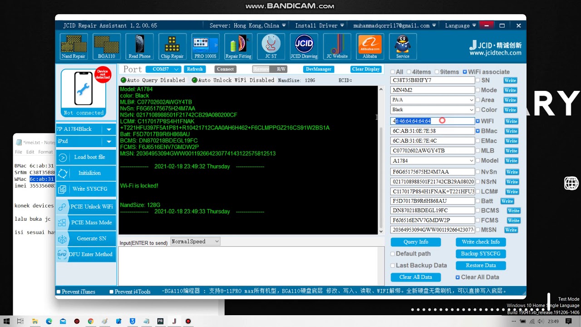Click the Query Info button
Image resolution: width=581 pixels, height=327 pixels.
pyautogui.click(x=416, y=242)
